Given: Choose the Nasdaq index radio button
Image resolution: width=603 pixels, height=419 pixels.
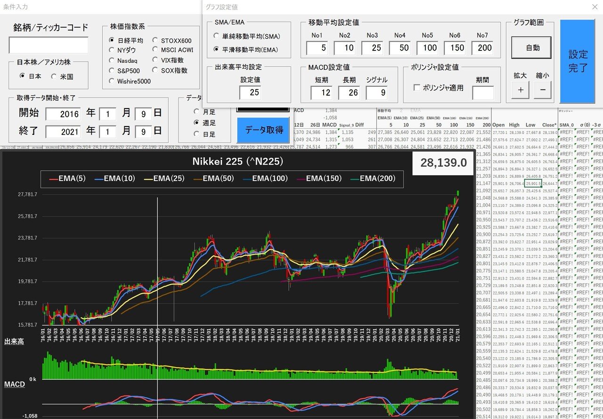Looking at the screenshot, I should tap(112, 60).
